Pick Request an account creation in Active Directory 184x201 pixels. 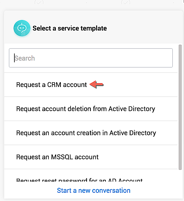[x=86, y=133]
